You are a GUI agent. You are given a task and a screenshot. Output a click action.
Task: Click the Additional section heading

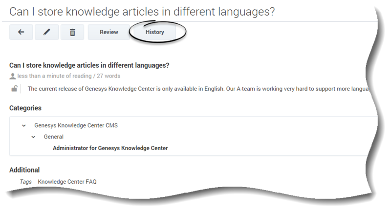click(x=24, y=170)
